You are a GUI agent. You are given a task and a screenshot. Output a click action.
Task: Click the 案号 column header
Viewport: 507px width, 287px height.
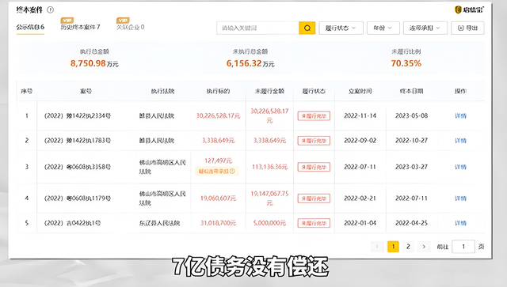point(86,92)
